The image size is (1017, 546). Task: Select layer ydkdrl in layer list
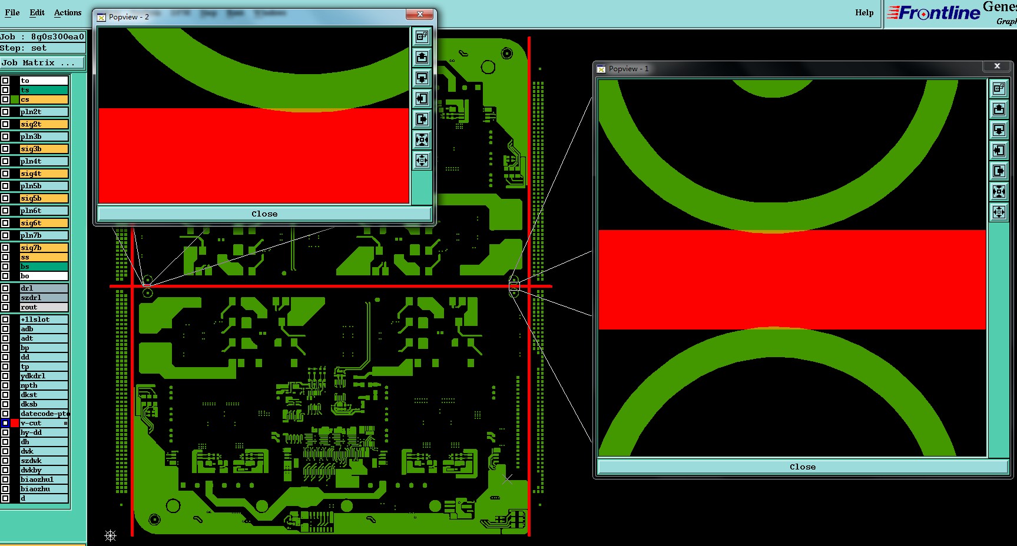44,376
